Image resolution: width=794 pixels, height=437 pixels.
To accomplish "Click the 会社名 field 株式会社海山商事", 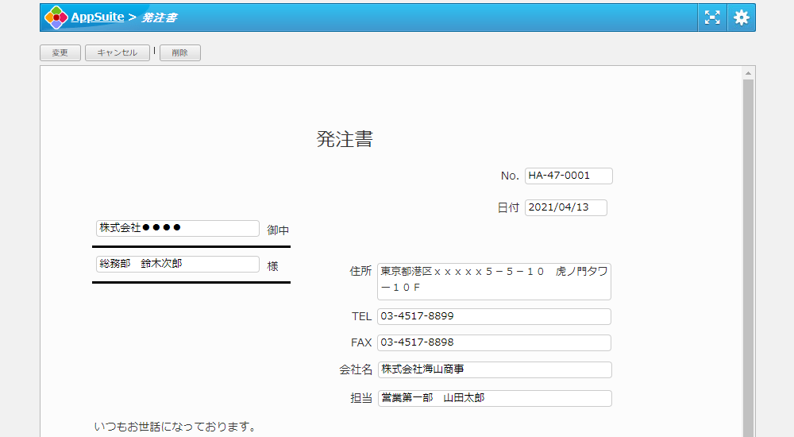I will 494,369.
